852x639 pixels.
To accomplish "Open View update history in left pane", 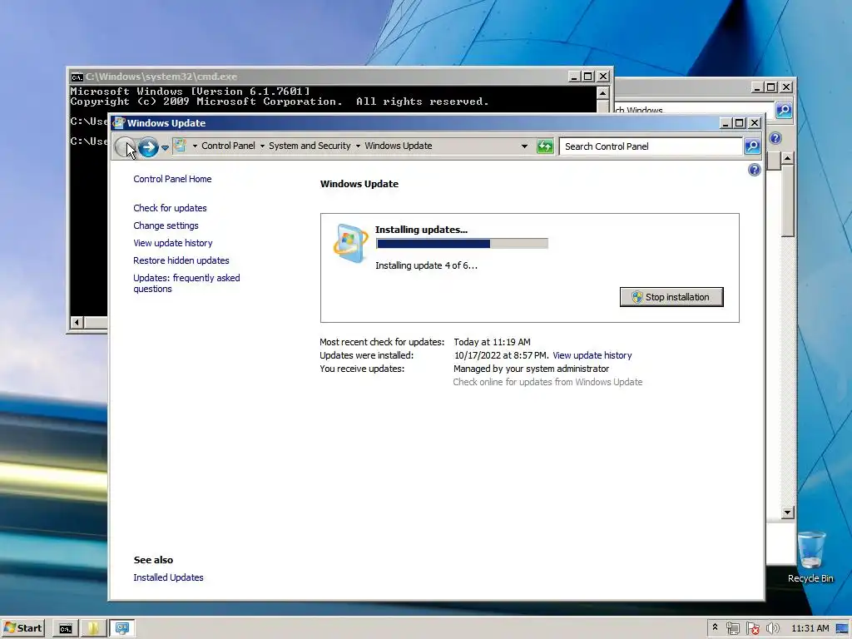I will pyautogui.click(x=173, y=243).
